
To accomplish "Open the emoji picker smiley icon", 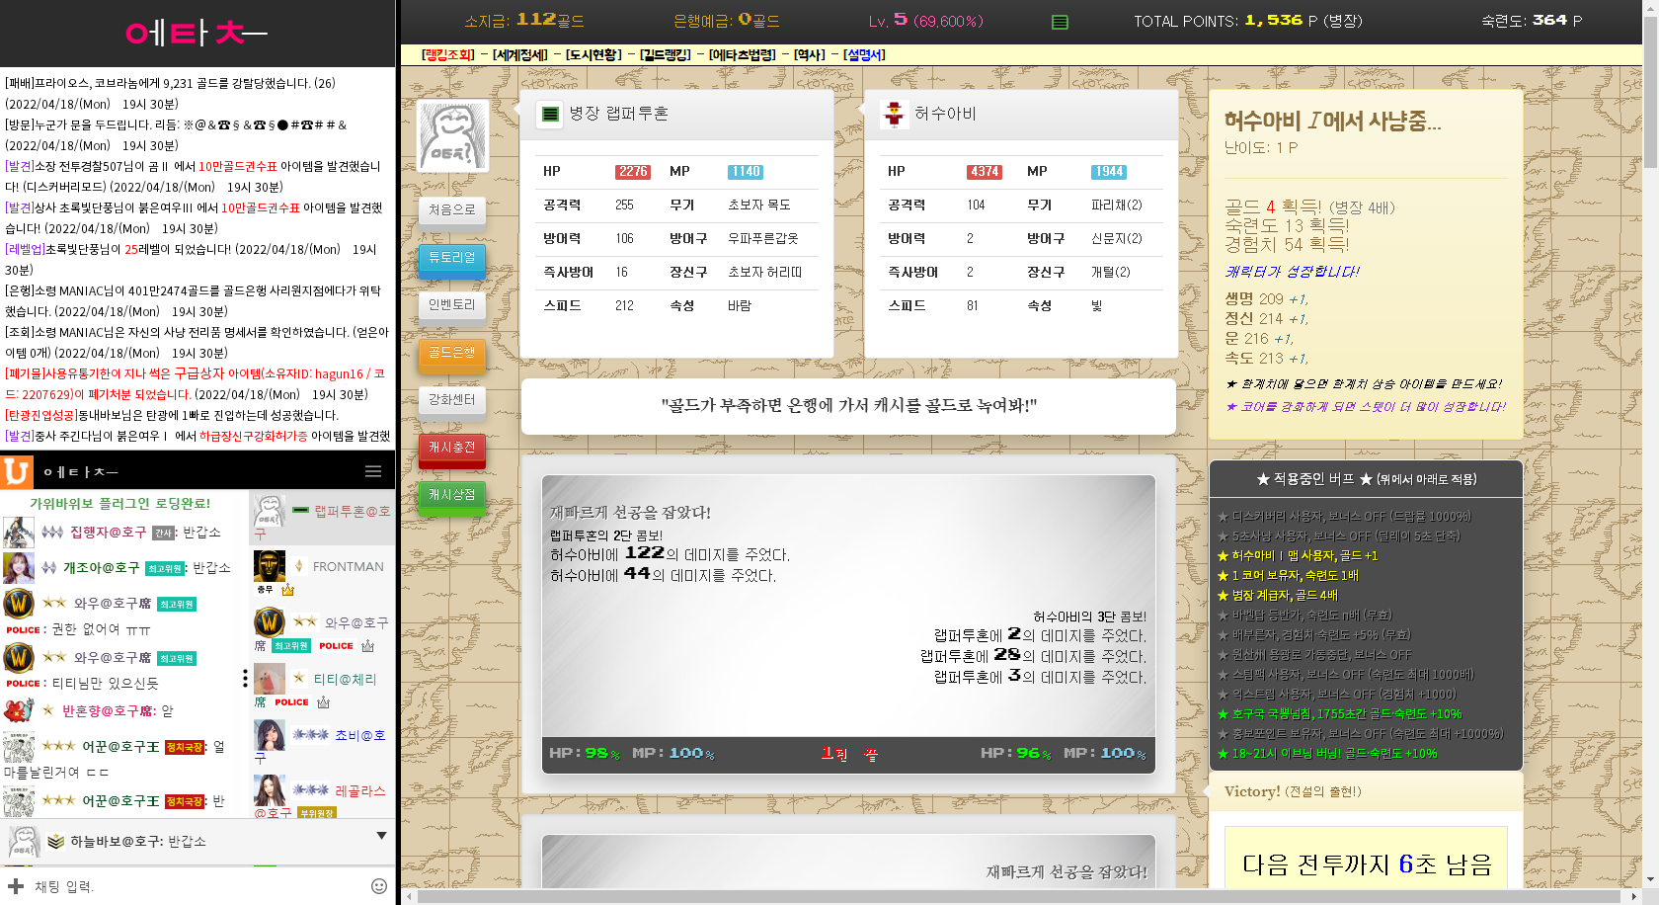I will coord(379,886).
